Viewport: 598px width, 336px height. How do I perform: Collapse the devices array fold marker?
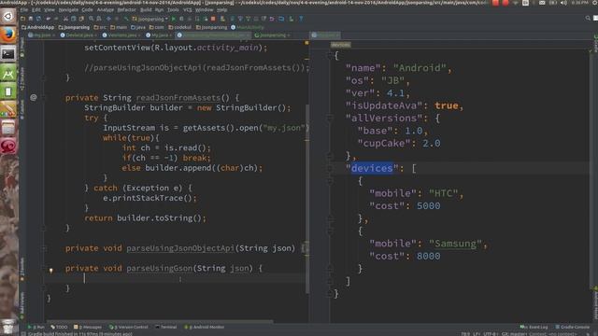(330, 168)
